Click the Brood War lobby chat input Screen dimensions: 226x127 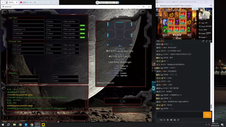click(46, 118)
